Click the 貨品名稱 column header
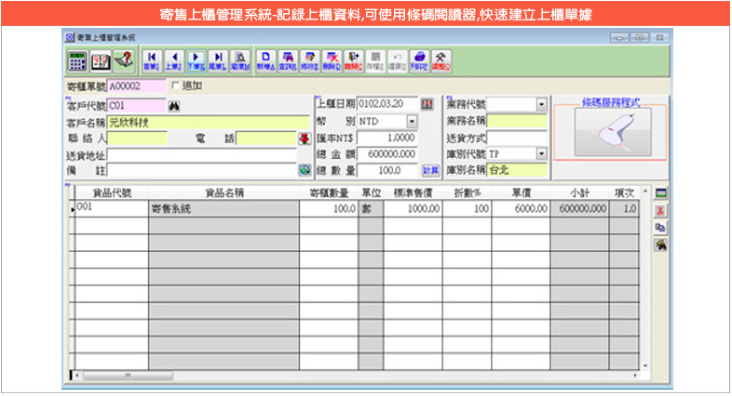The width and height of the screenshot is (732, 396). point(224,192)
